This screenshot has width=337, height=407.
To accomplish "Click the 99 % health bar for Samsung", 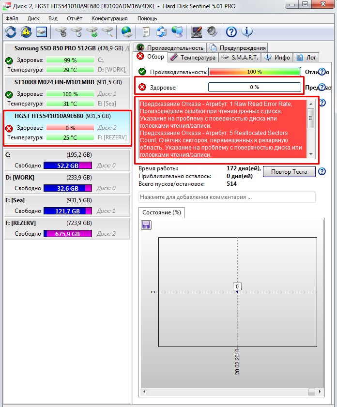I will 70,60.
